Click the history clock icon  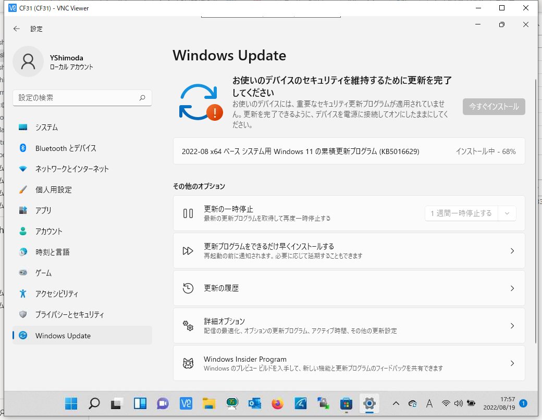coord(188,288)
